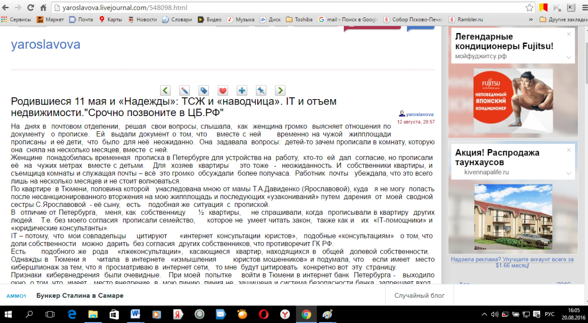Close the Fujitsu advertisement
This screenshot has width=588, height=323.
[x=569, y=34]
